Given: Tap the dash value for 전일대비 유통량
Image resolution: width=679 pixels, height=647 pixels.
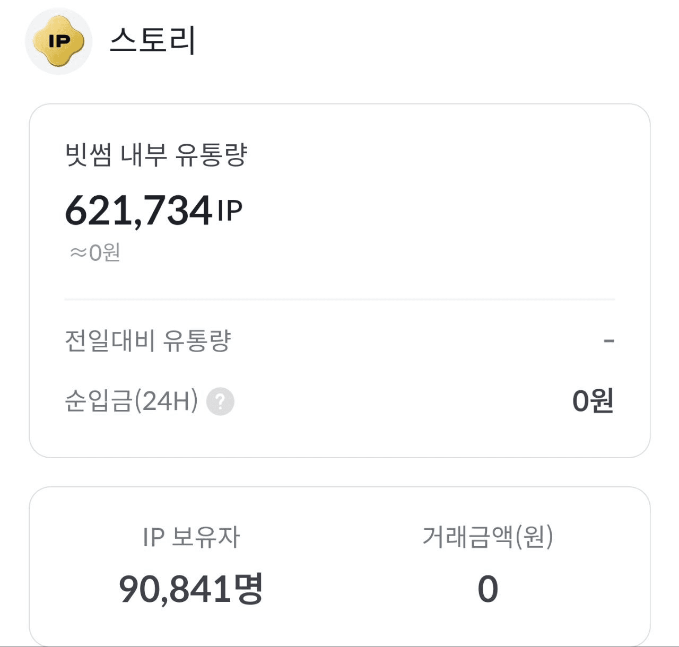Looking at the screenshot, I should click(609, 340).
